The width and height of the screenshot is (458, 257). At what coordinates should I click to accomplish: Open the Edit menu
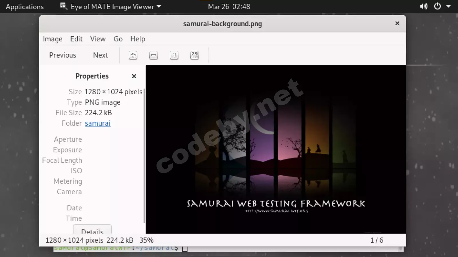(76, 39)
